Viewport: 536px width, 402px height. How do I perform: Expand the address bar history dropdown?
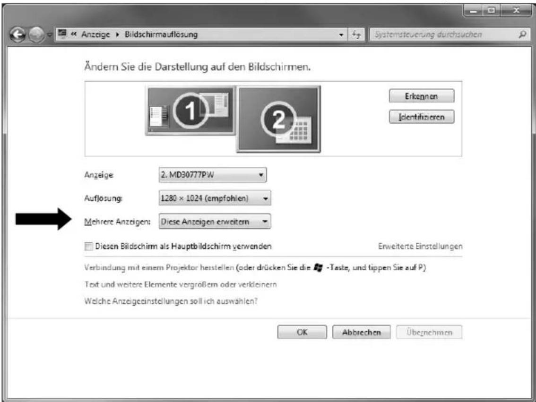point(341,35)
